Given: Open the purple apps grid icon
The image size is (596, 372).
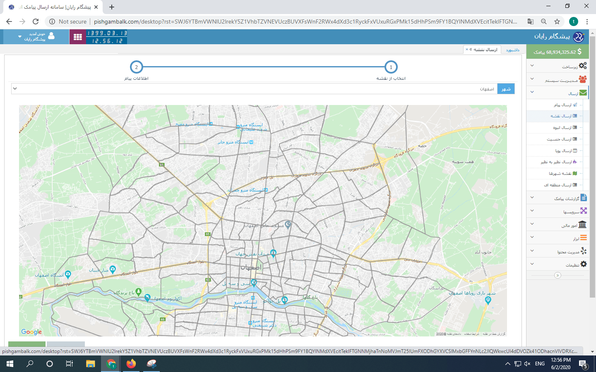Looking at the screenshot, I should click(77, 37).
